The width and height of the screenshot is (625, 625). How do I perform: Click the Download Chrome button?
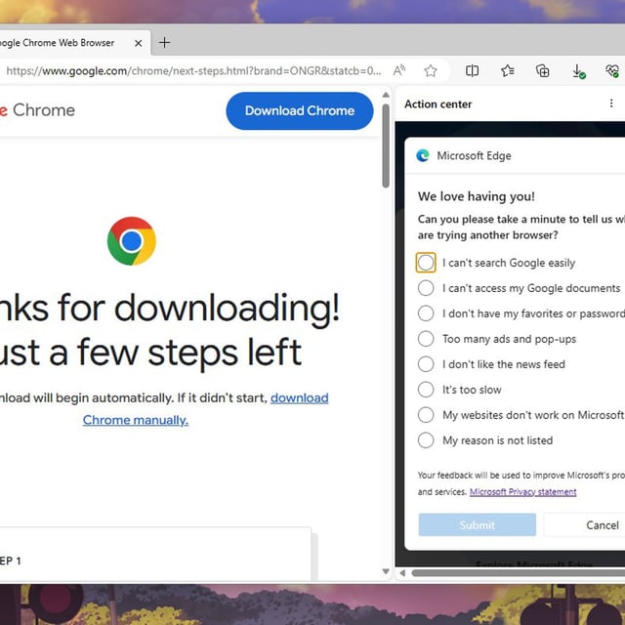coord(300,110)
